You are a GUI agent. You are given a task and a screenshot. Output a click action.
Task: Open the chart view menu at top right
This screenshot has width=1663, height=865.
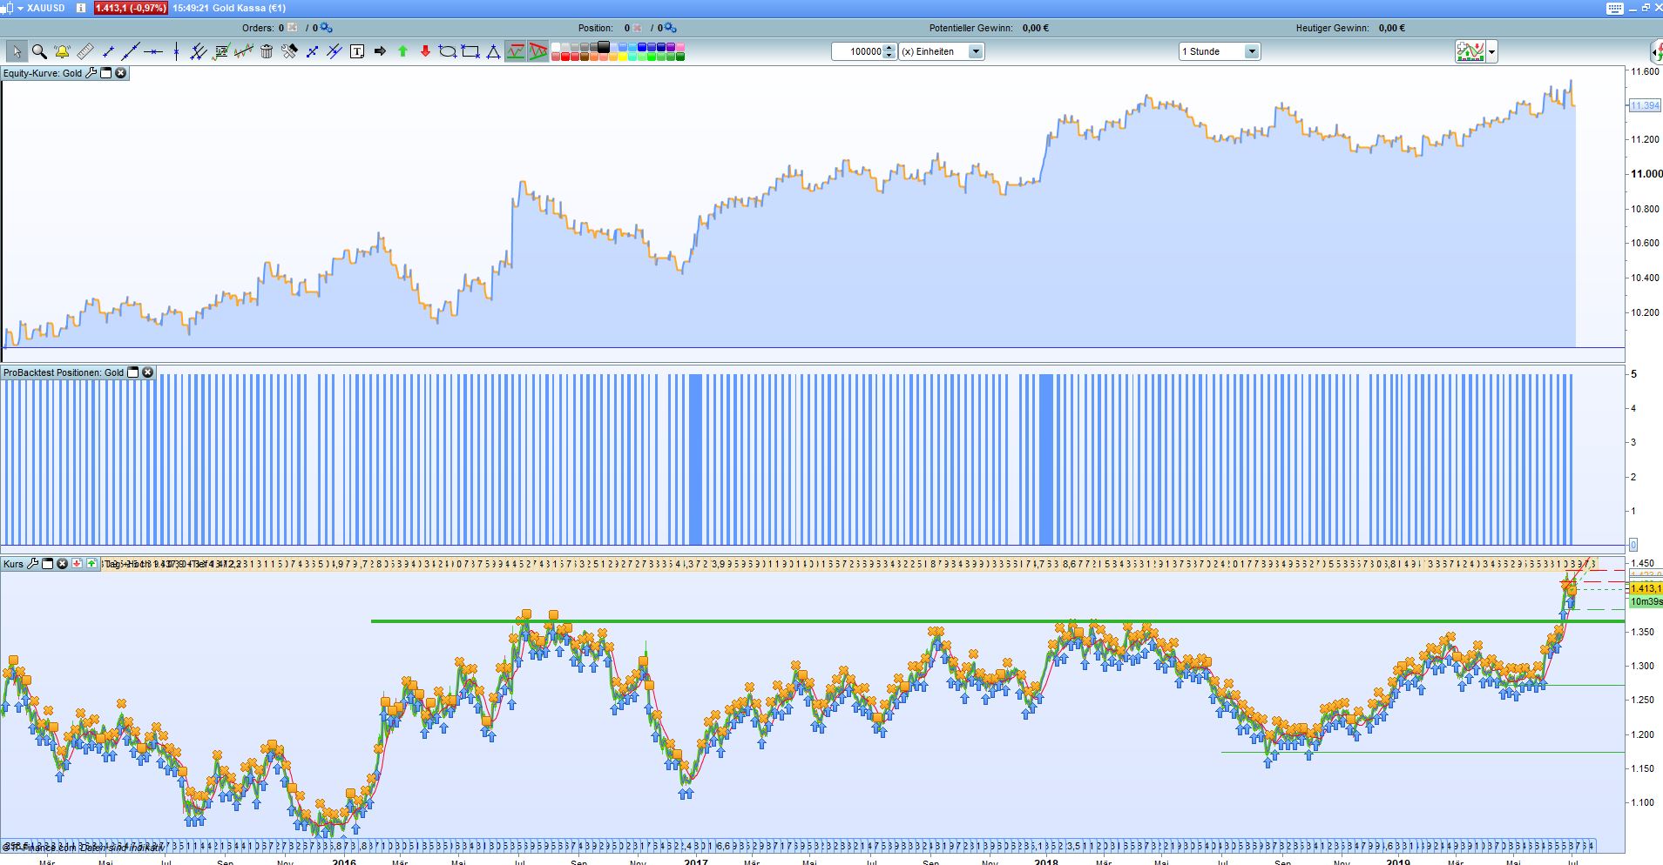(1492, 51)
